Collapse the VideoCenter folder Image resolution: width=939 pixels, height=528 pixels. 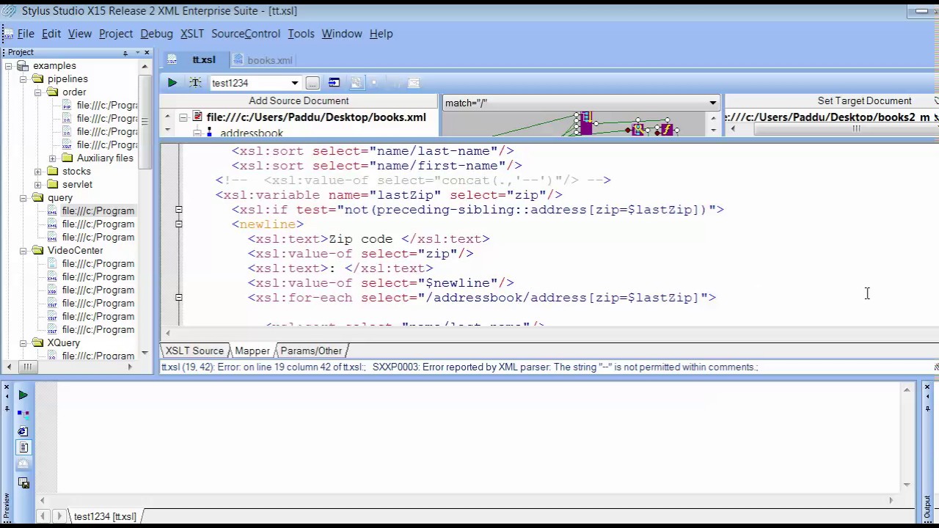click(23, 251)
